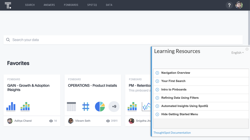Open Automated Insights Using SpotIQ tutorial
250x140 pixels.
pyautogui.click(x=201, y=106)
